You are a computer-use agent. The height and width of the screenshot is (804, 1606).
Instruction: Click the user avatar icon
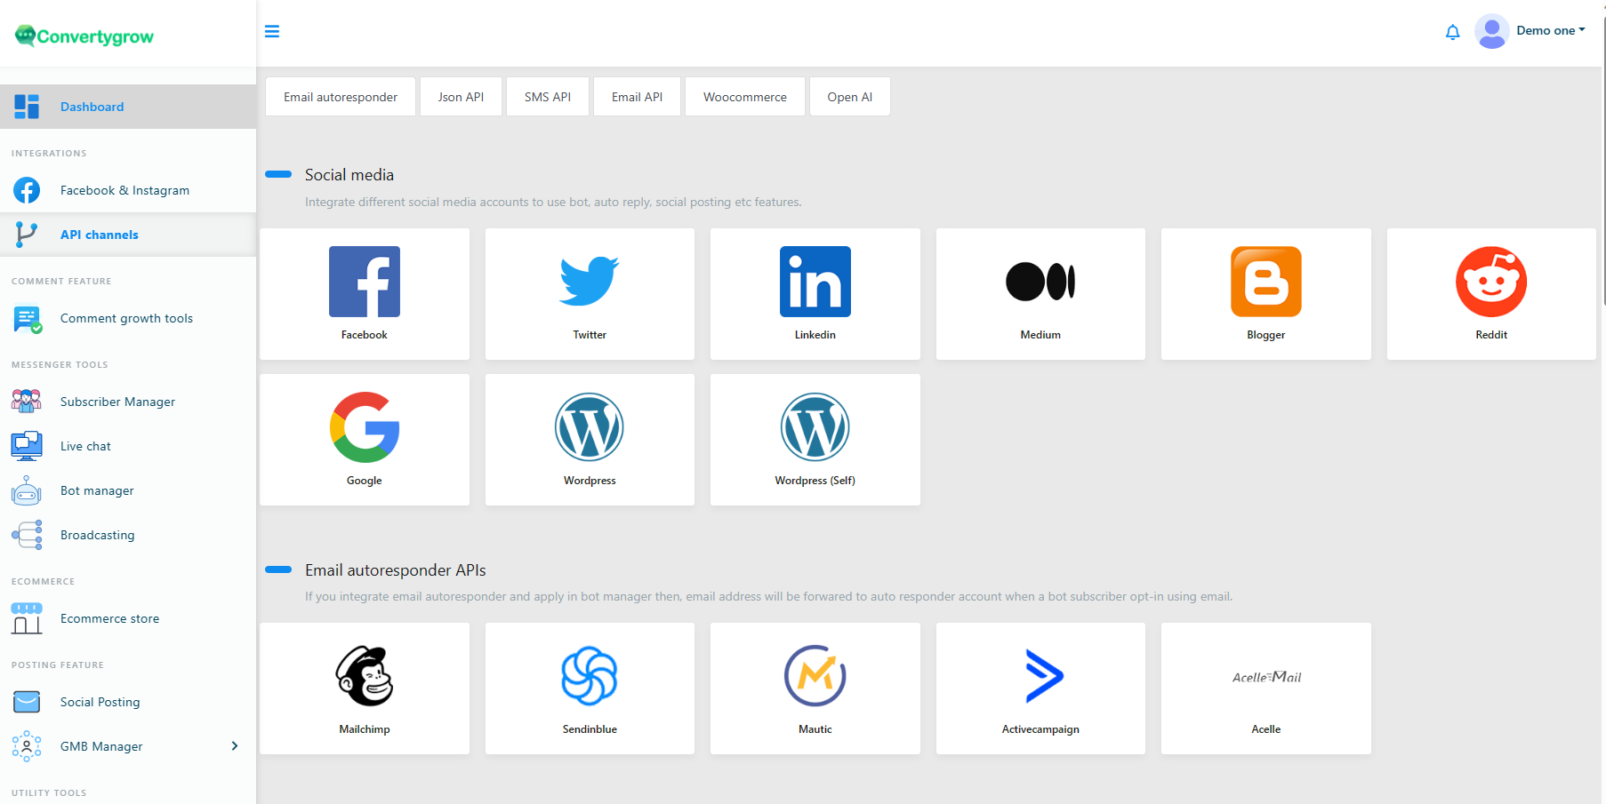[1491, 31]
